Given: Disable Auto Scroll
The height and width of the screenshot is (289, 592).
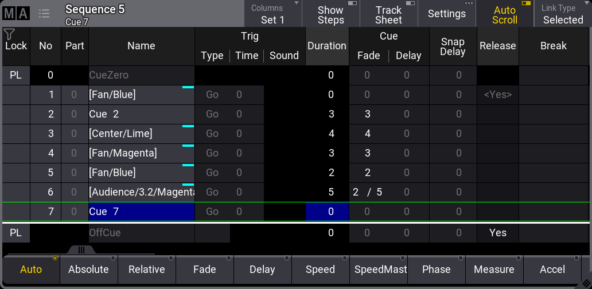Looking at the screenshot, I should click(x=504, y=14).
